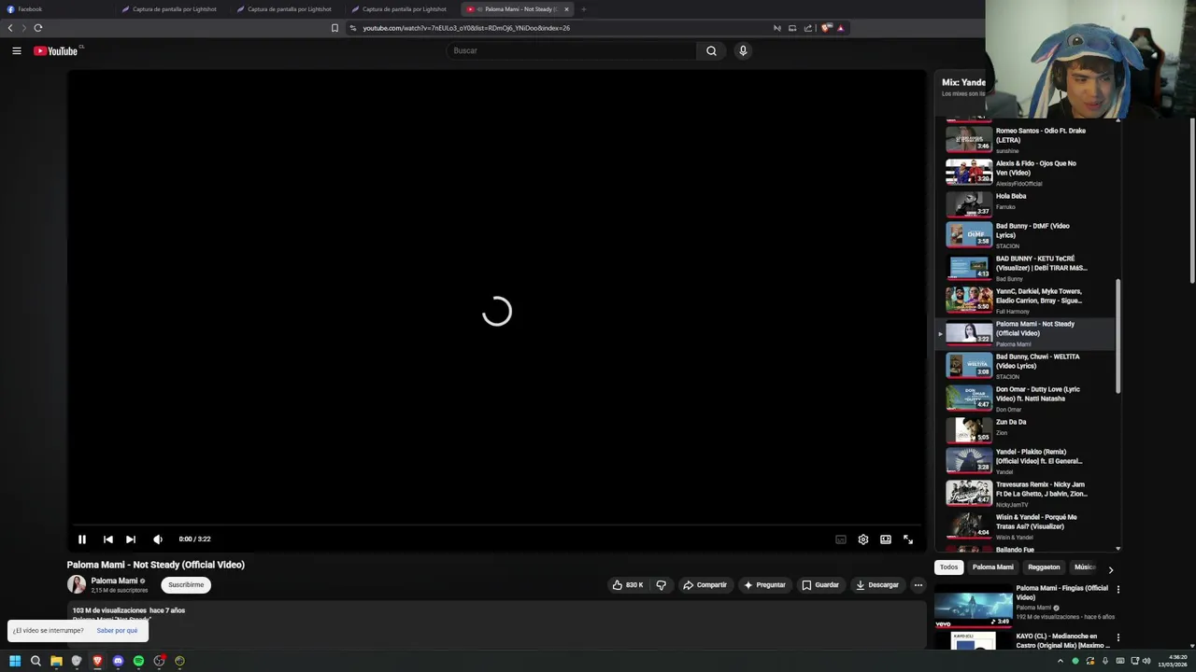Open the YouTube hamburger guide menu

click(x=16, y=50)
